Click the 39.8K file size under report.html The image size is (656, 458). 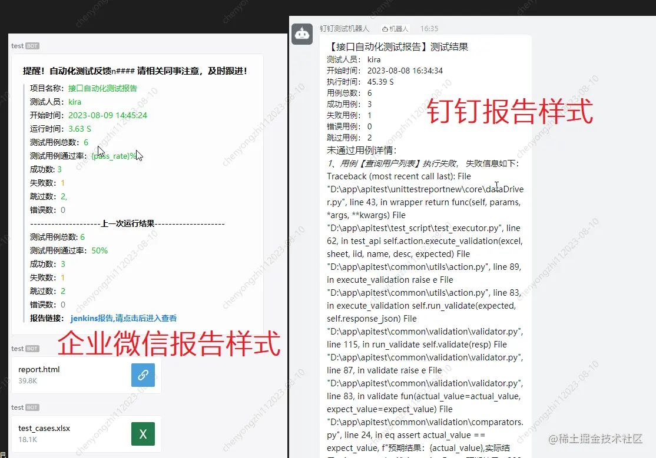[x=28, y=381]
